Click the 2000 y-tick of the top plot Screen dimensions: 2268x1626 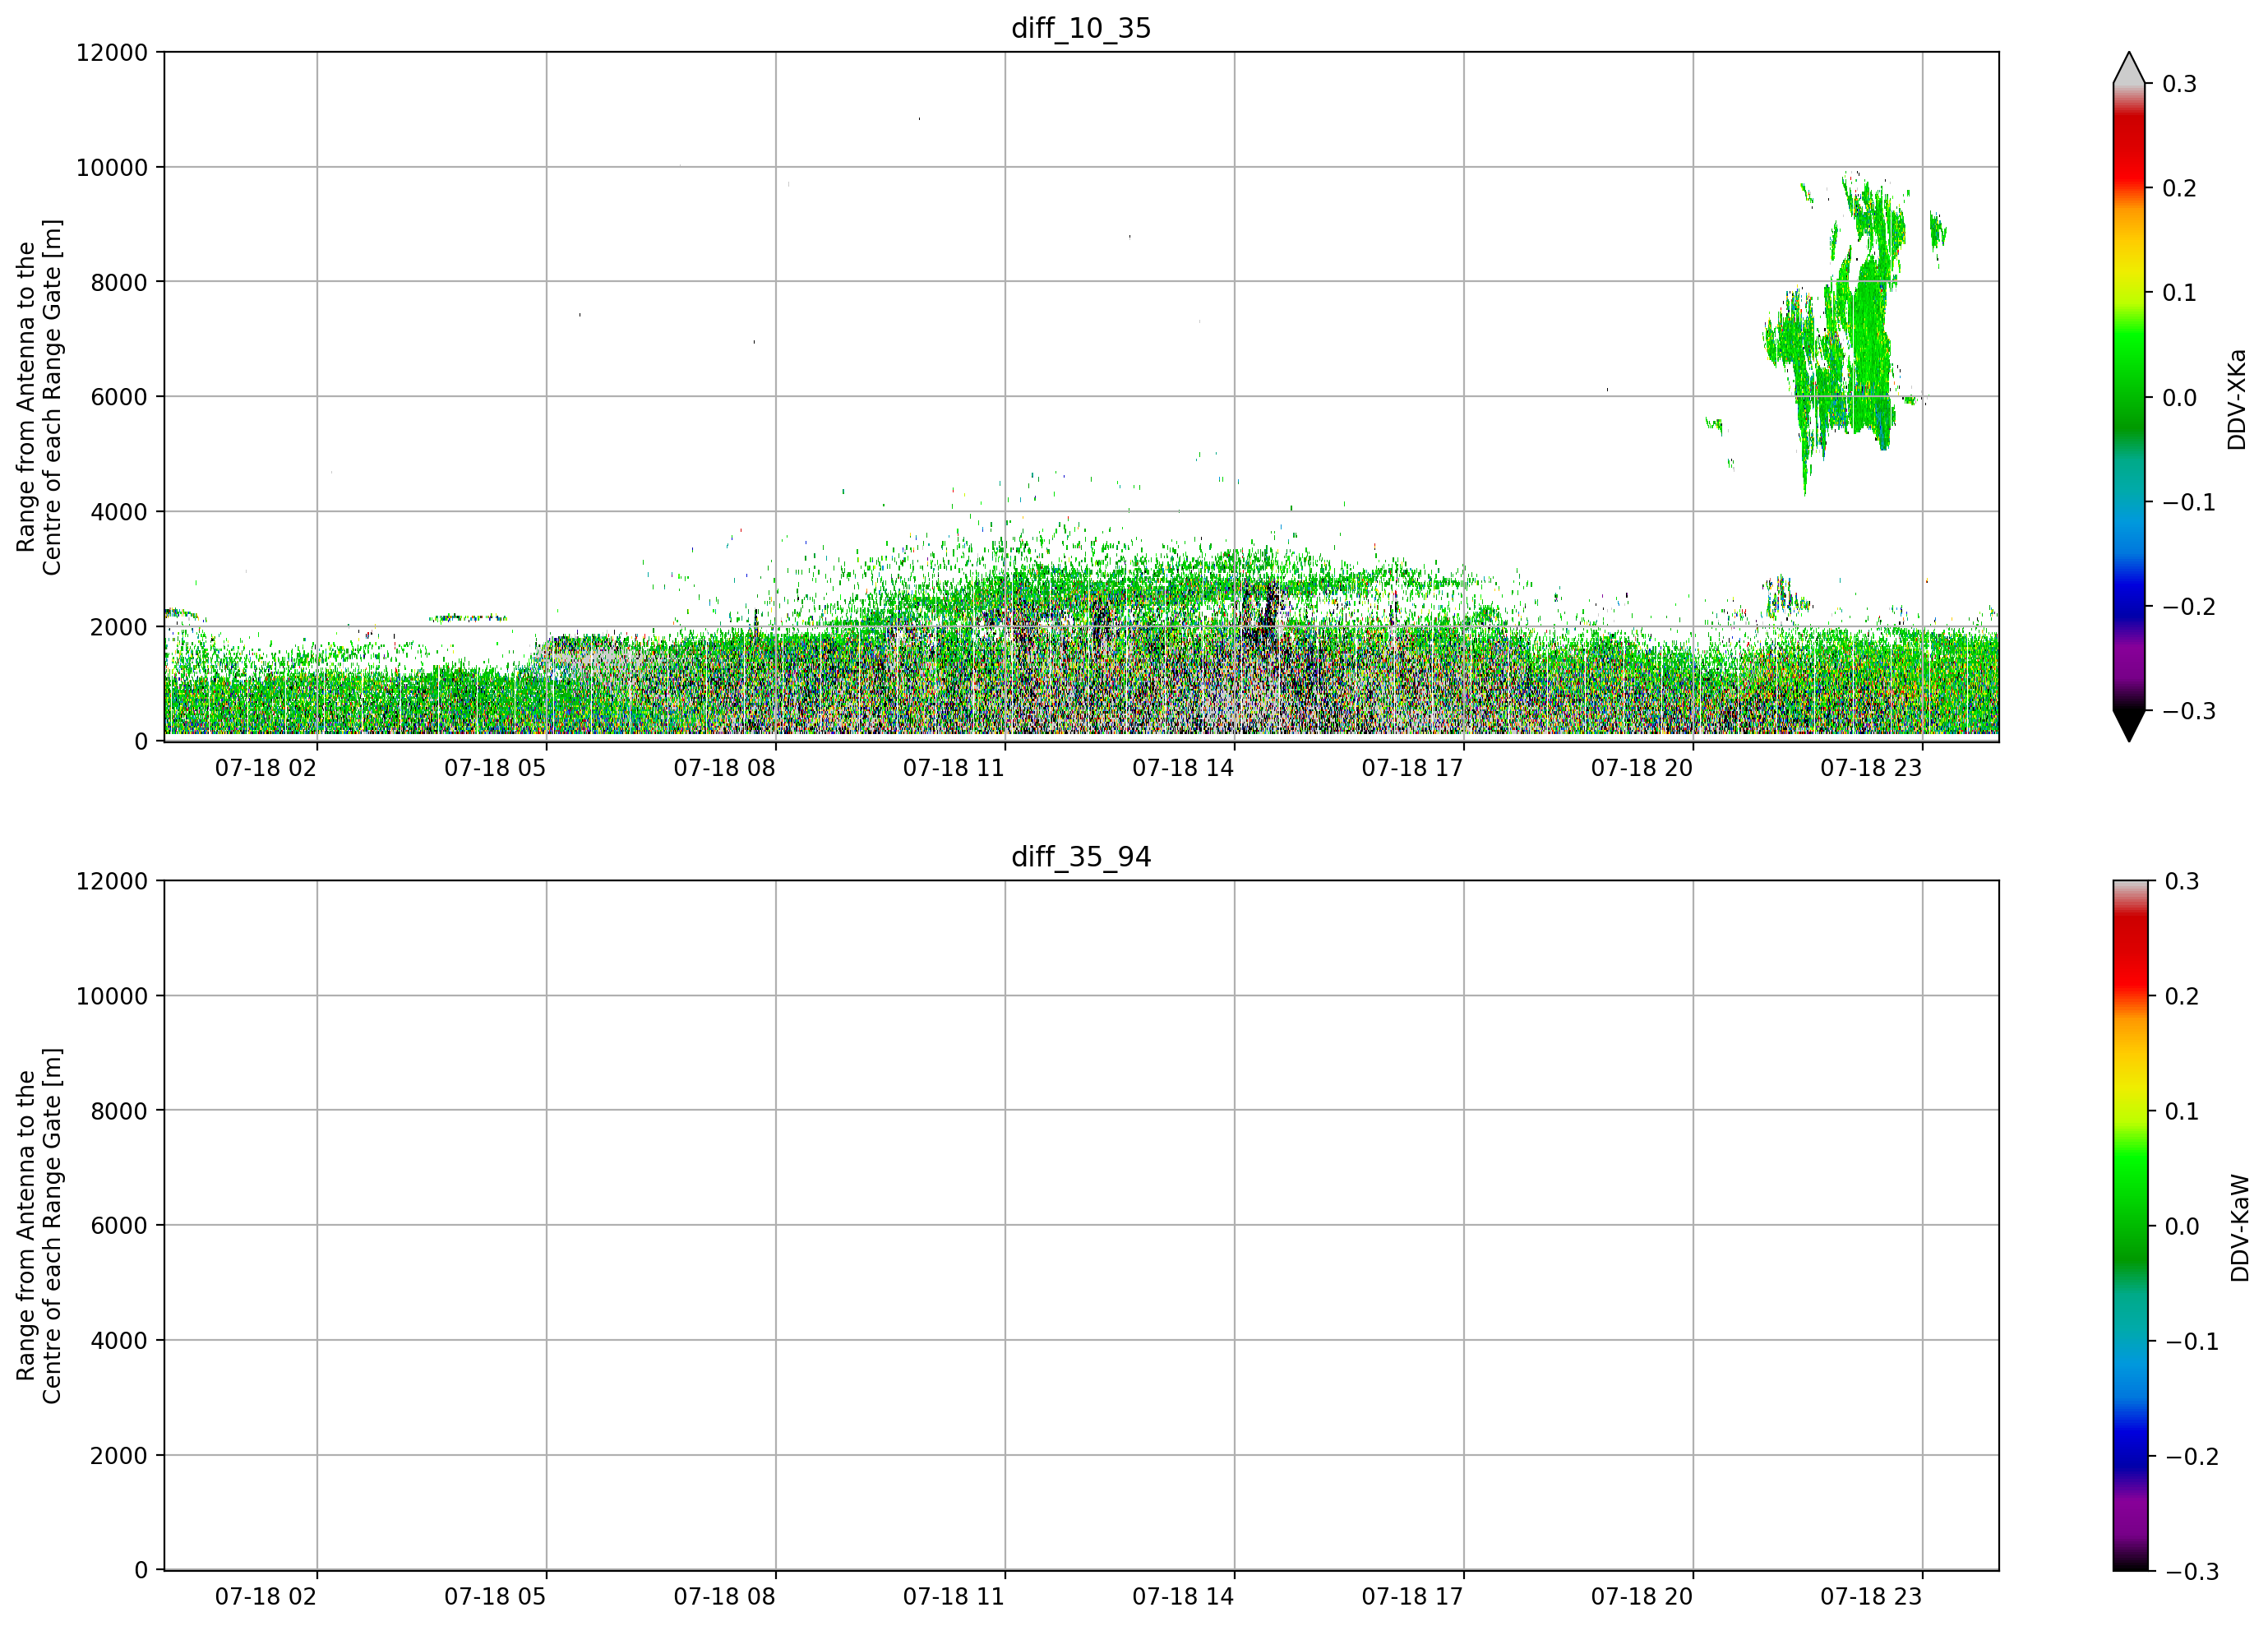[119, 627]
